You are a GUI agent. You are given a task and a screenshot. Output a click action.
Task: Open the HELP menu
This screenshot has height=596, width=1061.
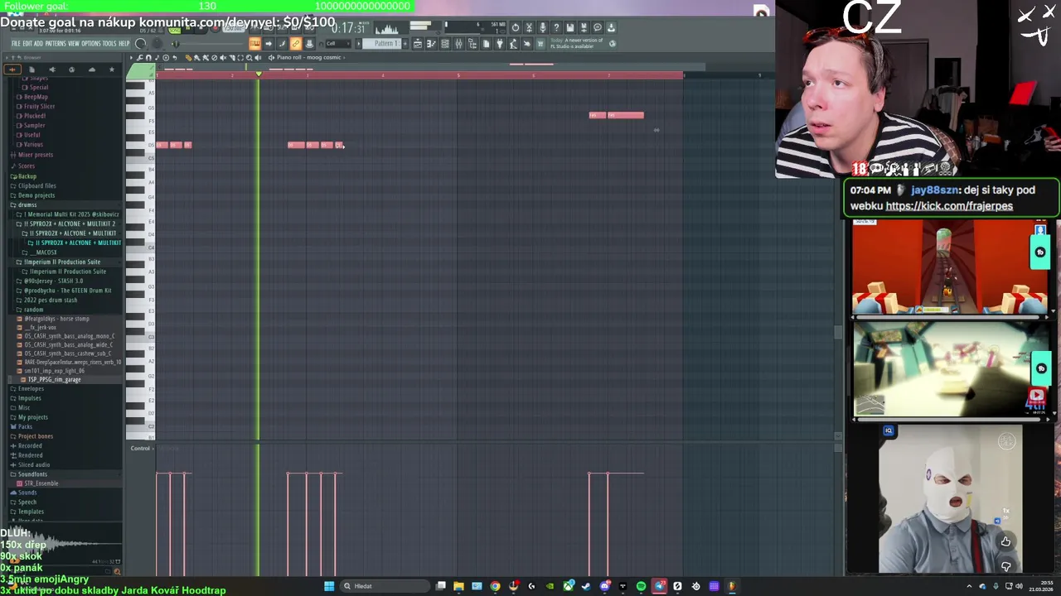click(x=124, y=44)
